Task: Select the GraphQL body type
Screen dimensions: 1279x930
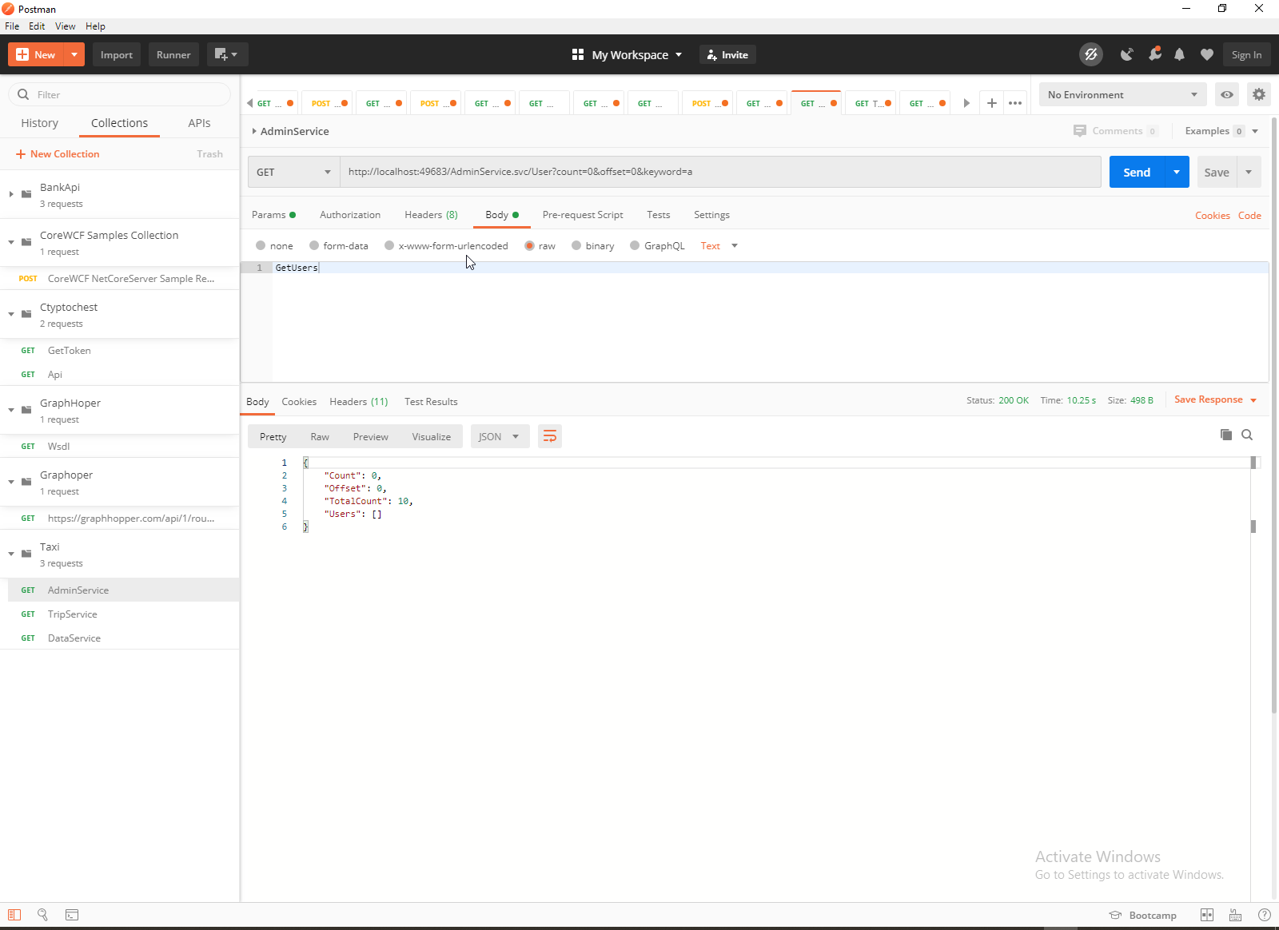Action: [635, 245]
